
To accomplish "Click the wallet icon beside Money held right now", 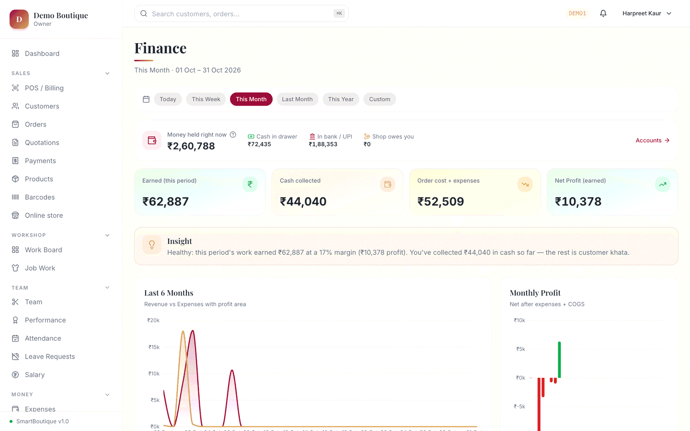I will pos(152,140).
